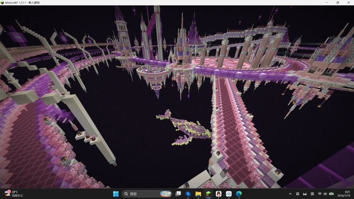This screenshot has width=354, height=199.
Task: Click the two-bar tray icon
Action: 297,194
